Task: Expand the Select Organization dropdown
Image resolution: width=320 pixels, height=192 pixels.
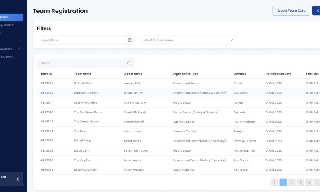Action: 231,40
